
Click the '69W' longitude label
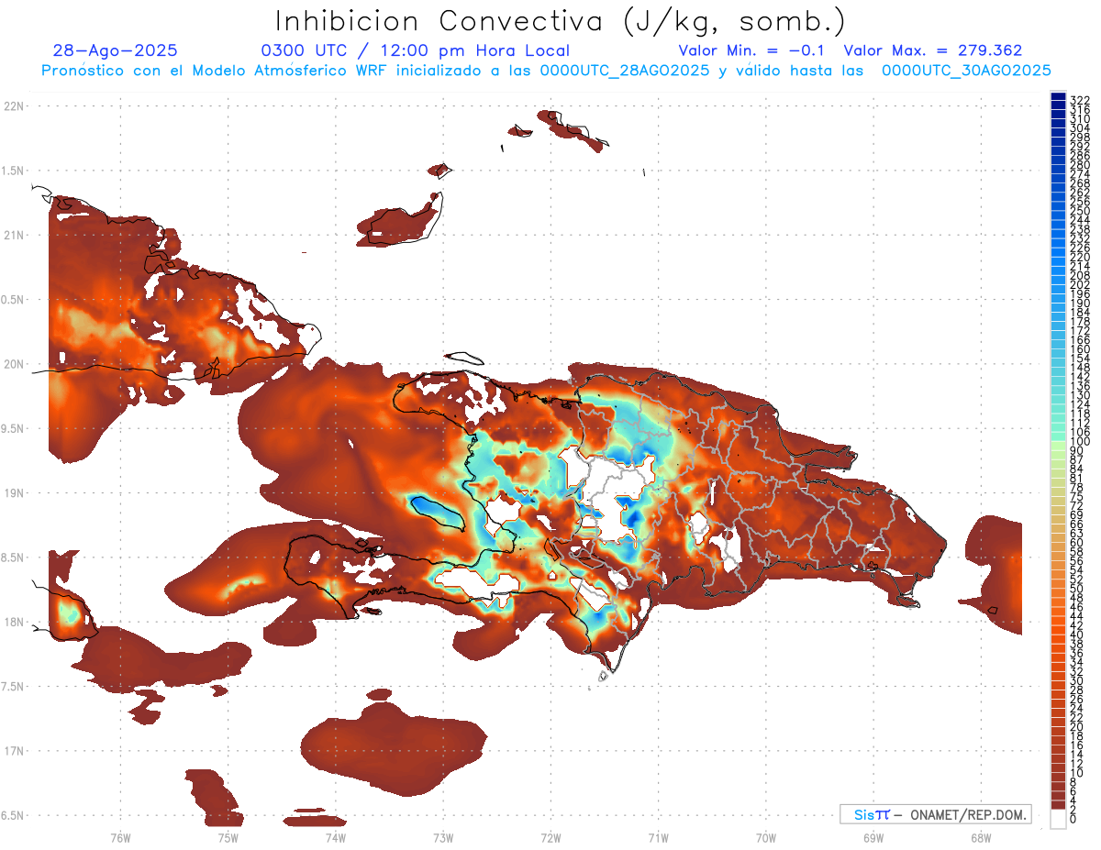(873, 837)
